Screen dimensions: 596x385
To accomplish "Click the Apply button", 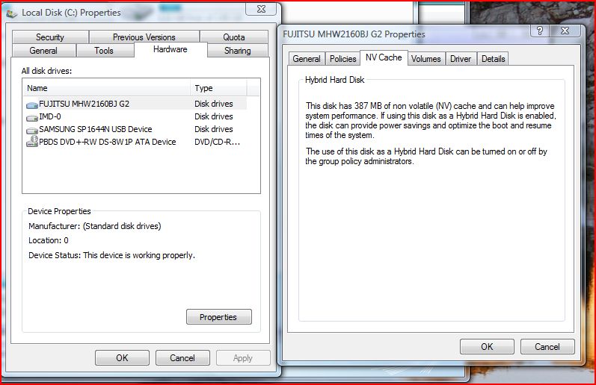I will (x=243, y=357).
